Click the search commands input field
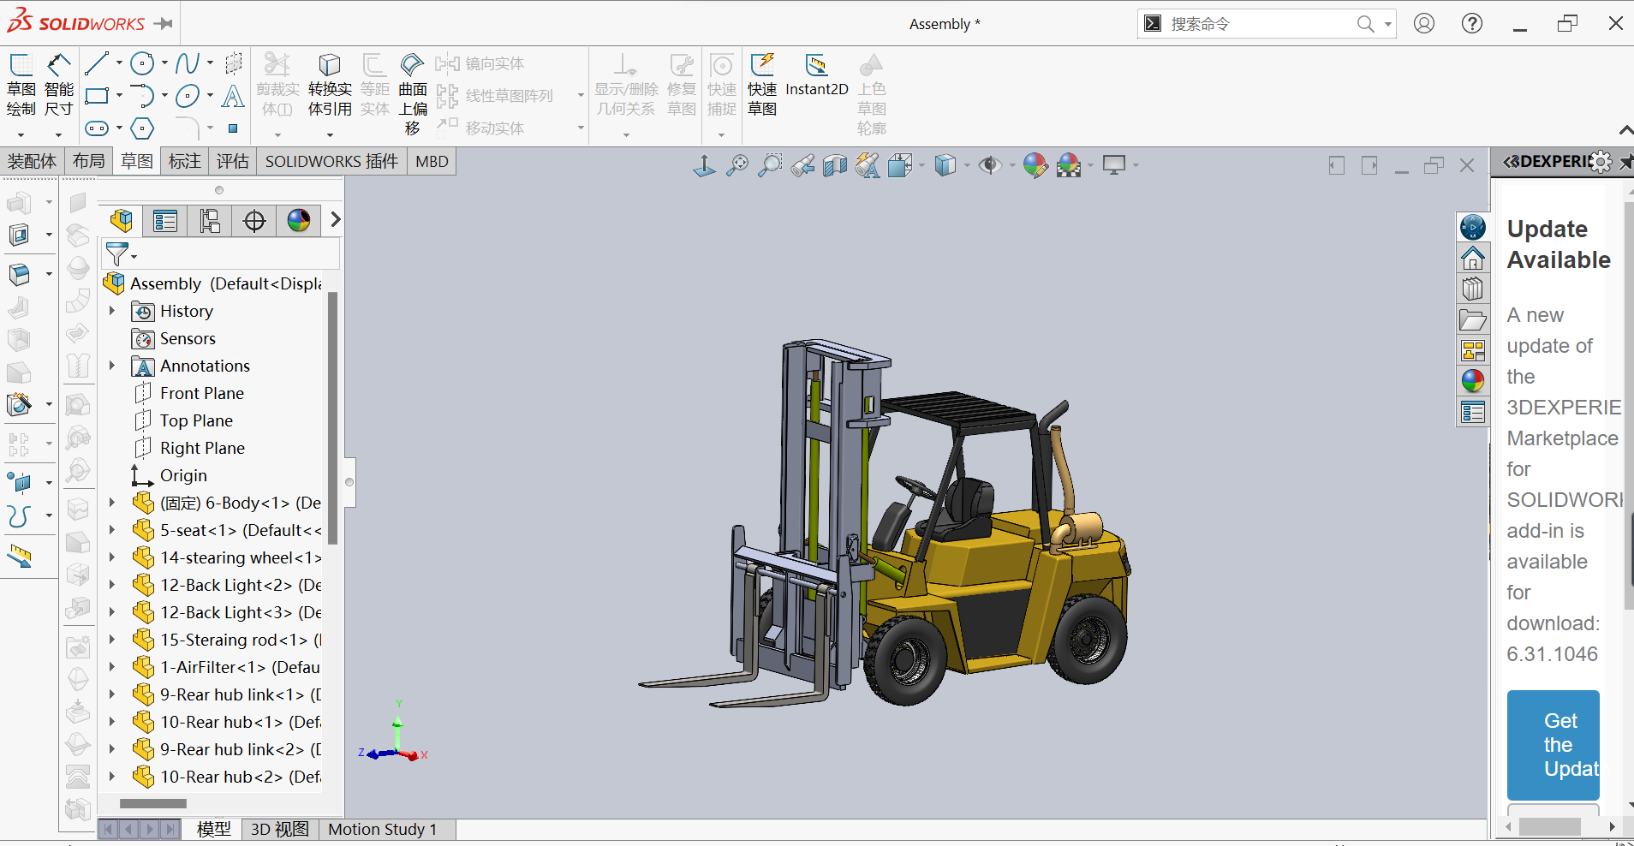Image resolution: width=1634 pixels, height=846 pixels. tap(1259, 24)
